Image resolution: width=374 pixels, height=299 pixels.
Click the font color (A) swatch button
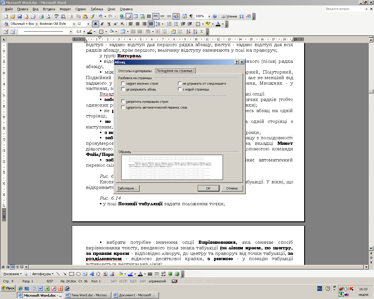tap(218, 24)
